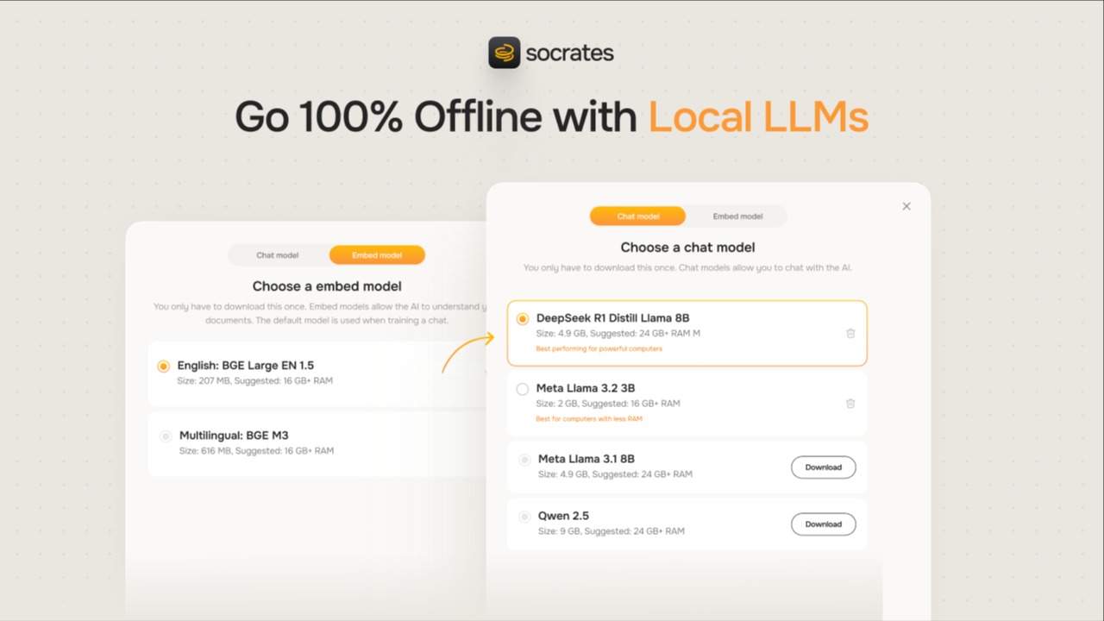Switch to the Embed model tab in the dialog
The height and width of the screenshot is (621, 1104).
[737, 216]
